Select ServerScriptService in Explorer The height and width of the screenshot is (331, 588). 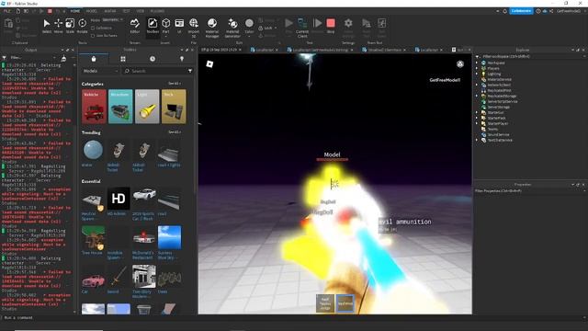tap(503, 101)
